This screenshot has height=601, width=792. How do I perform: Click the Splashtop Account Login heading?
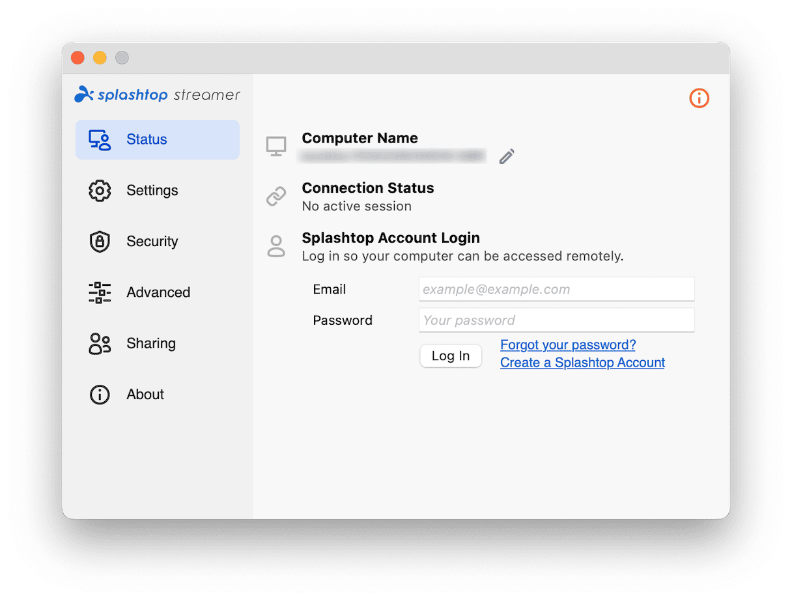click(x=391, y=238)
